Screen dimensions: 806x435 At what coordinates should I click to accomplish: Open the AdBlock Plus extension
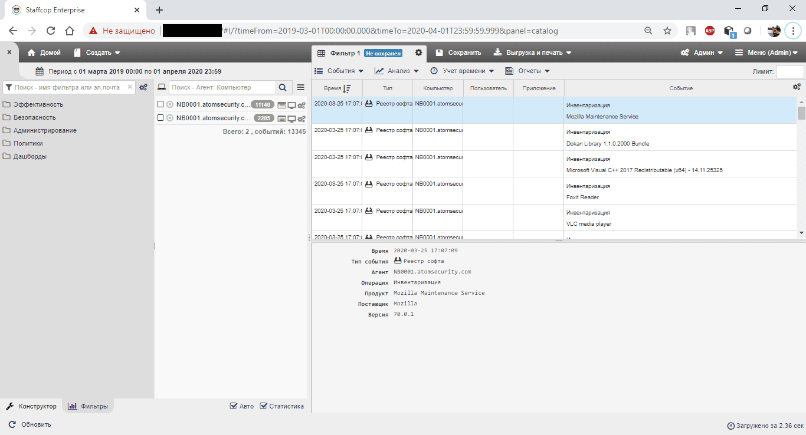[710, 31]
